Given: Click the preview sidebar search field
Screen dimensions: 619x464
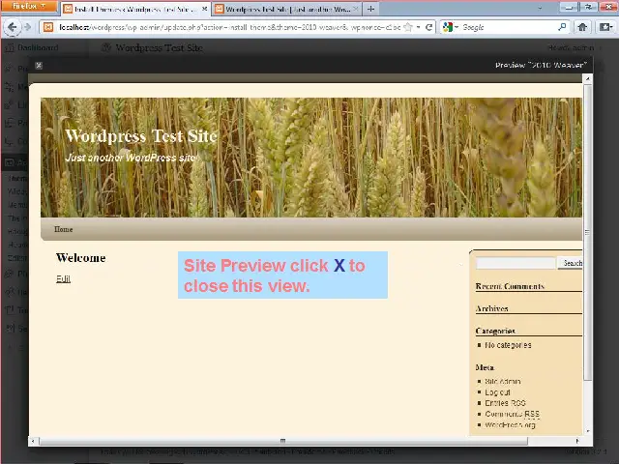Looking at the screenshot, I should pyautogui.click(x=516, y=263).
